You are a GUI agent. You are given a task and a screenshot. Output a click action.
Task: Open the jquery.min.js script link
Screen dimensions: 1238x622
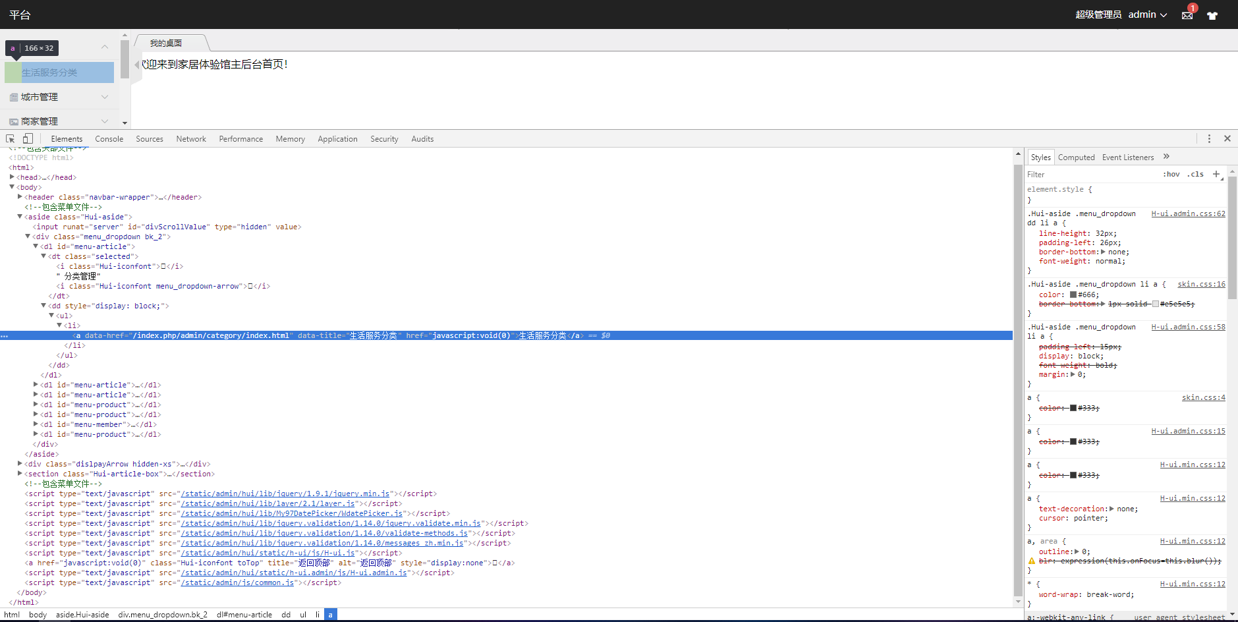[x=285, y=494]
